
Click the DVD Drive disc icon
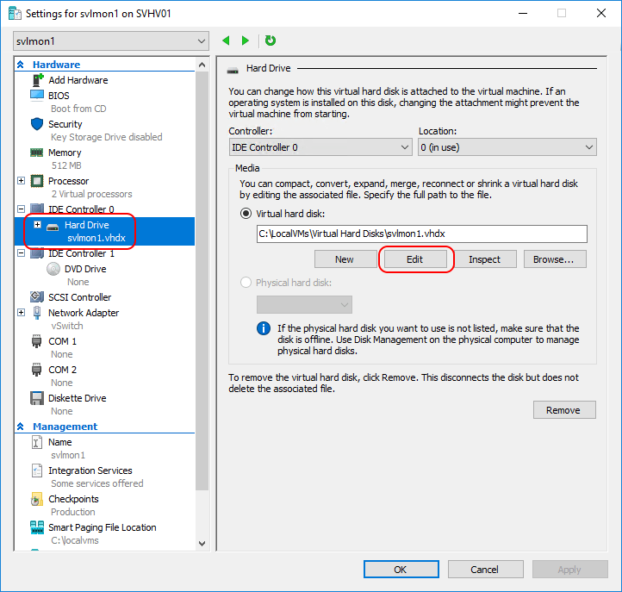pyautogui.click(x=53, y=269)
